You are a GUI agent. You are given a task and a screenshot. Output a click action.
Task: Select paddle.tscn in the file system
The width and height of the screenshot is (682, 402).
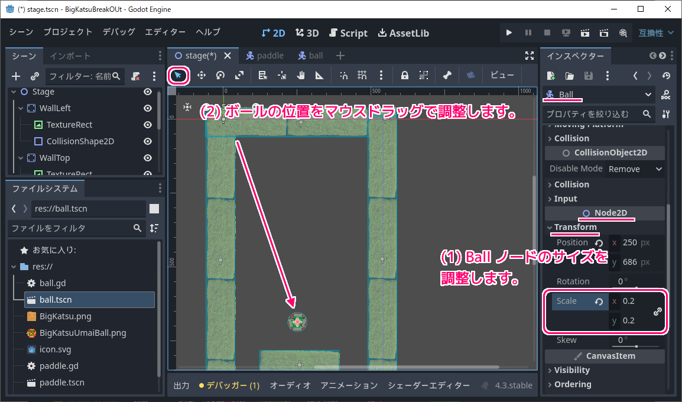pos(62,382)
